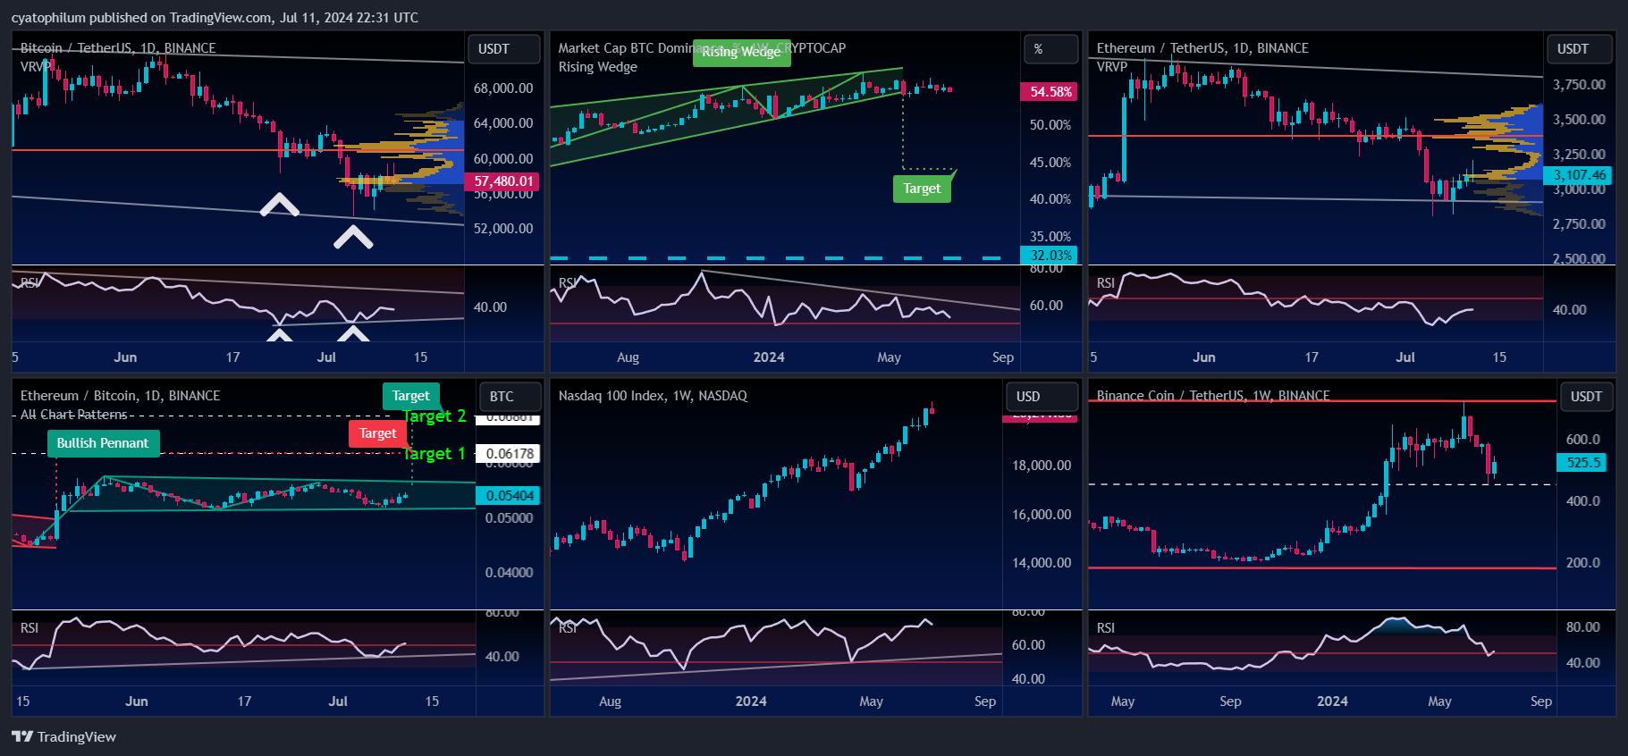
Task: Click the Ethereum / TetherUS chart title
Action: pos(1202,48)
